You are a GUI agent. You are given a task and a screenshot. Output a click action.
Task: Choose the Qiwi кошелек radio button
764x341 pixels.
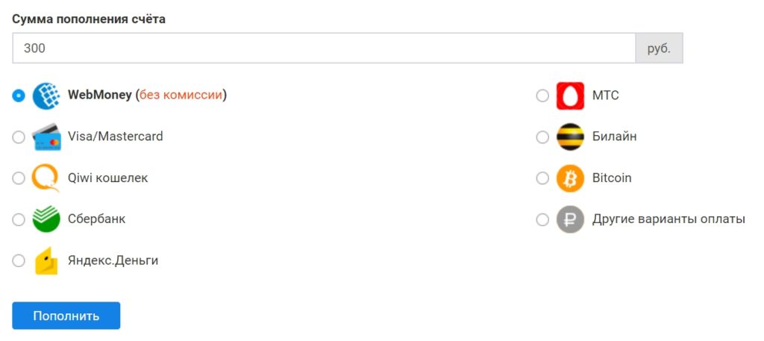tap(19, 178)
